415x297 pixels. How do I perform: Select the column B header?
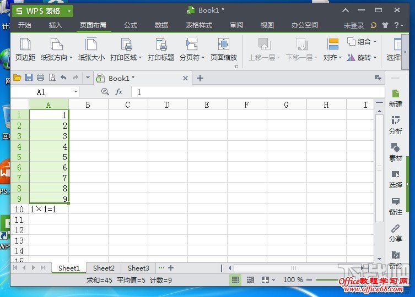[88, 105]
